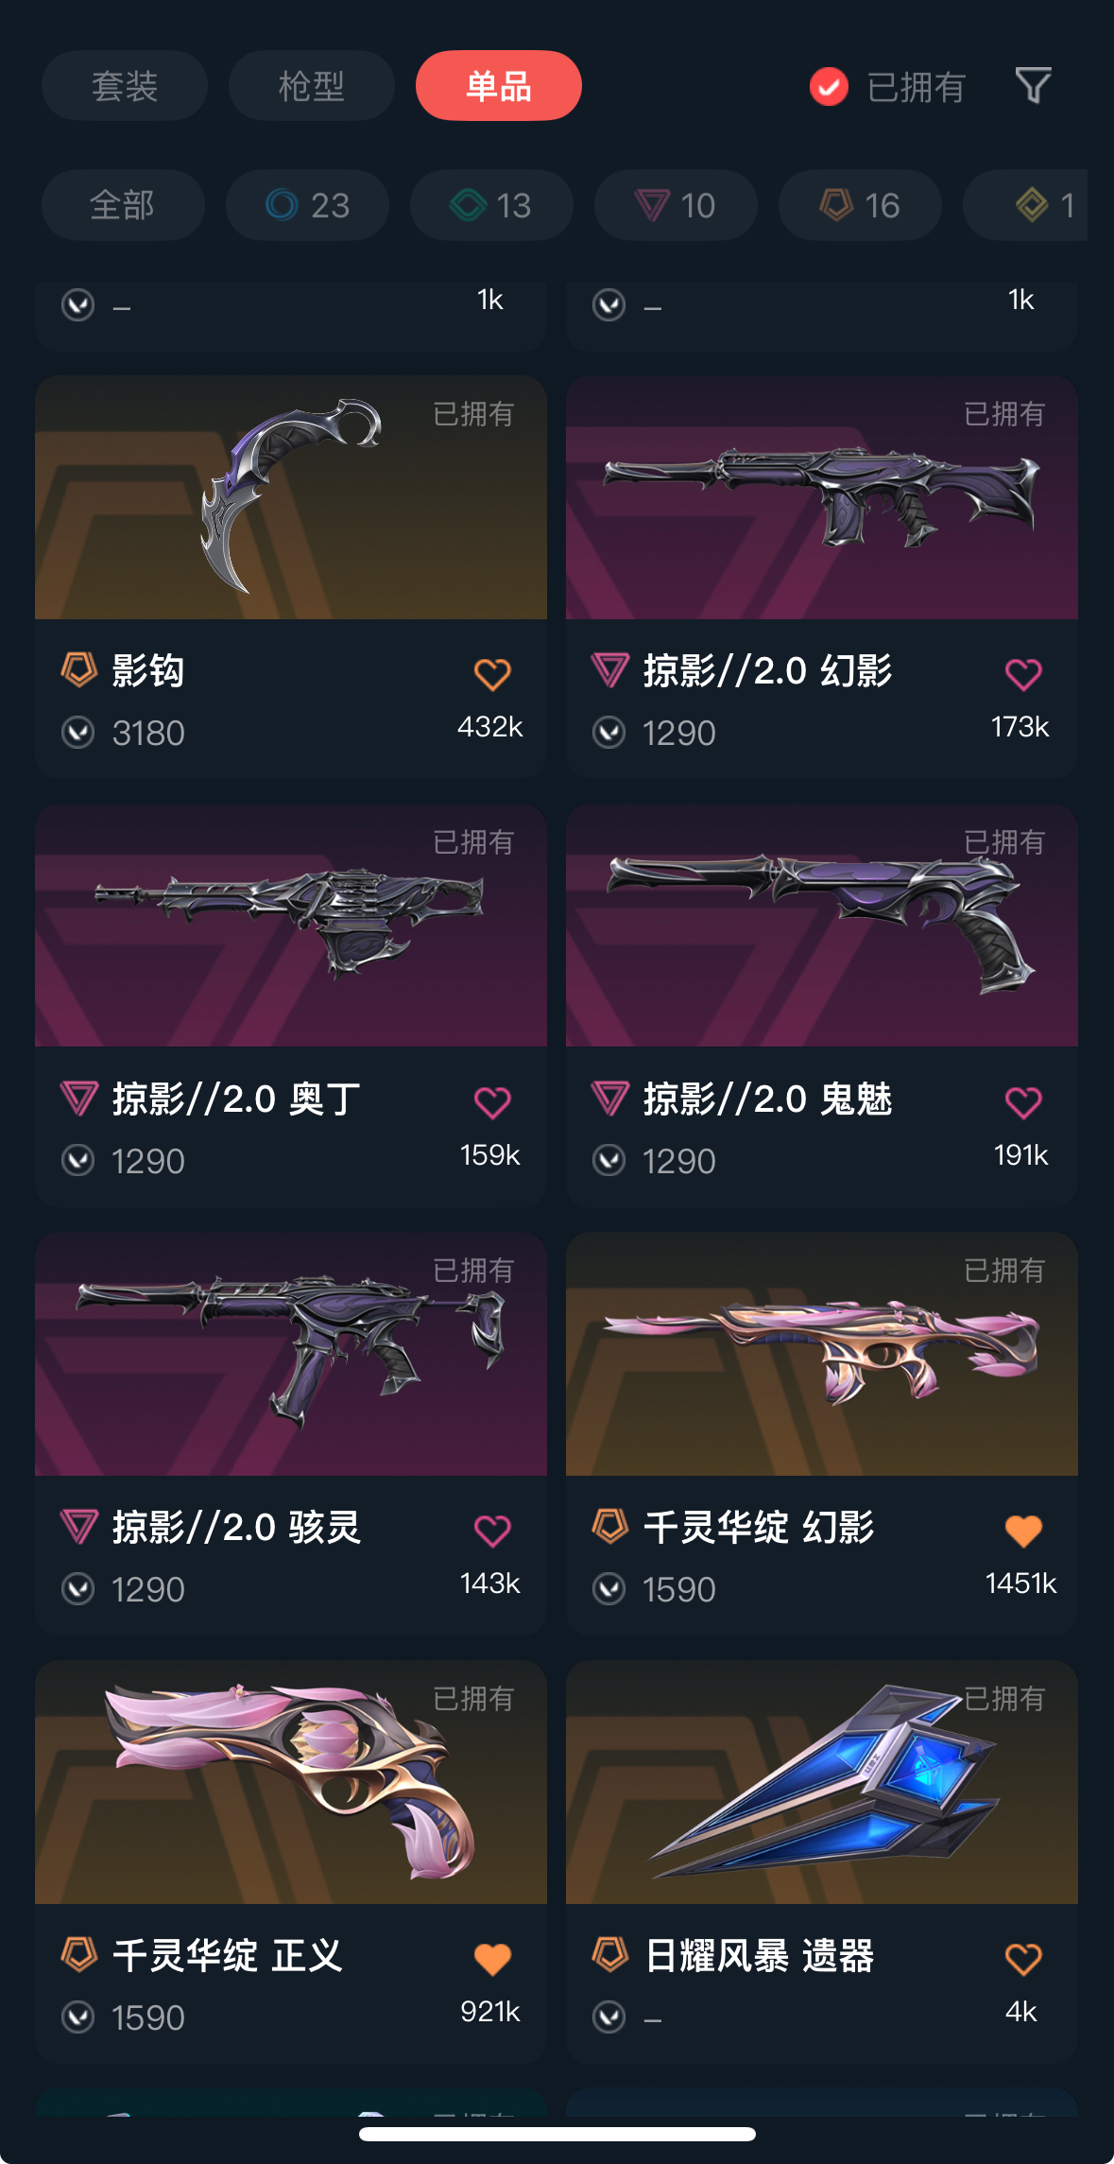Open the filter funnel icon
This screenshot has height=2164, width=1114.
[1033, 86]
